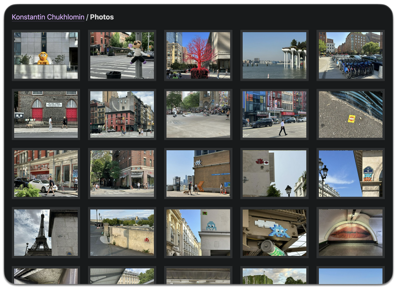View the blue ghost mosaic on building photo
The image size is (397, 288).
[198, 233]
